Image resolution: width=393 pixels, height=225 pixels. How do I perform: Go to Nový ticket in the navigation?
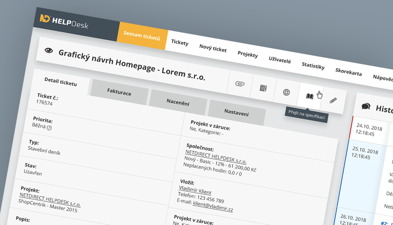click(213, 48)
